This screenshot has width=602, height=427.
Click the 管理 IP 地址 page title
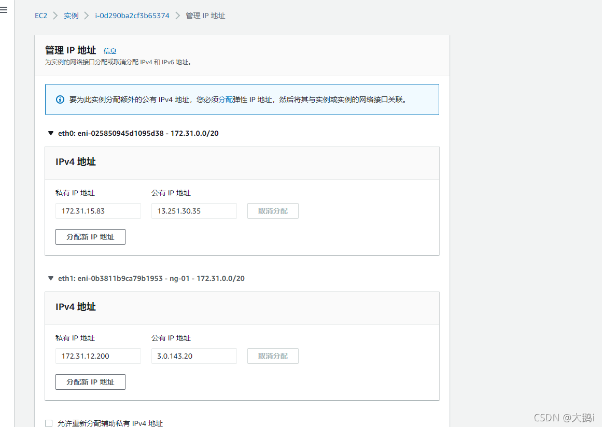click(71, 50)
